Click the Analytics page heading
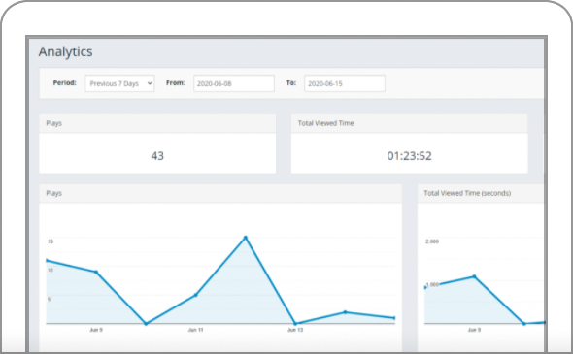This screenshot has height=354, width=573. click(65, 51)
